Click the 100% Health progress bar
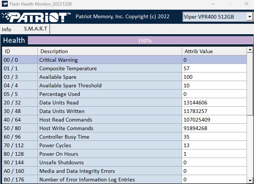 point(140,41)
